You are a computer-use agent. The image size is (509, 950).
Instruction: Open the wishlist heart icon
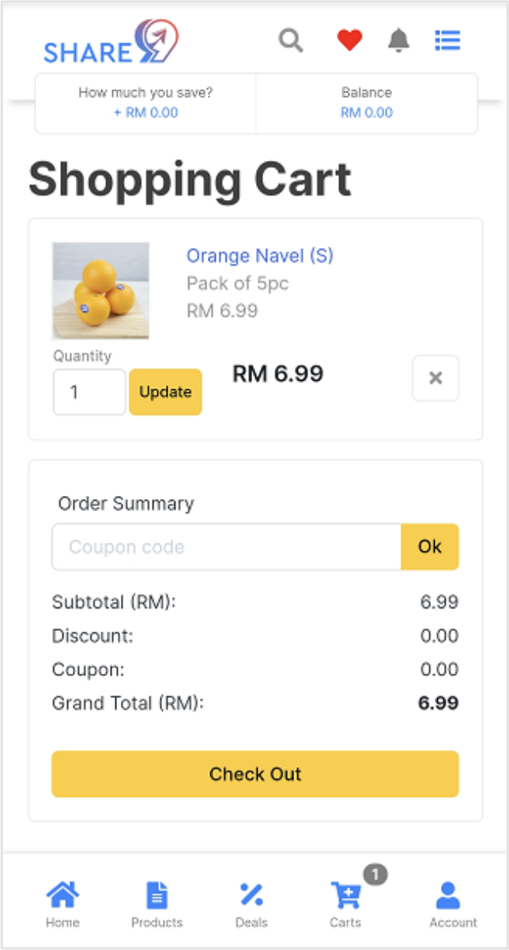pyautogui.click(x=349, y=39)
